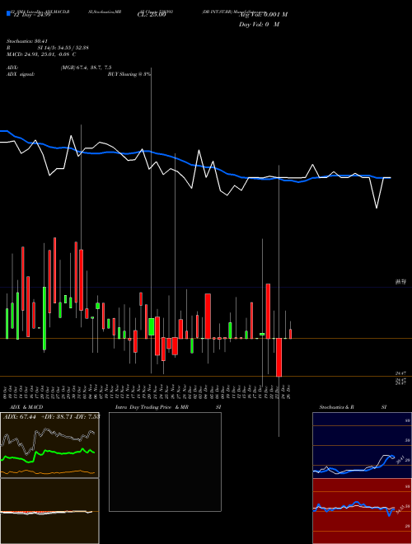Click the 'BUY Slowing @ 8%' signal text

click(129, 74)
